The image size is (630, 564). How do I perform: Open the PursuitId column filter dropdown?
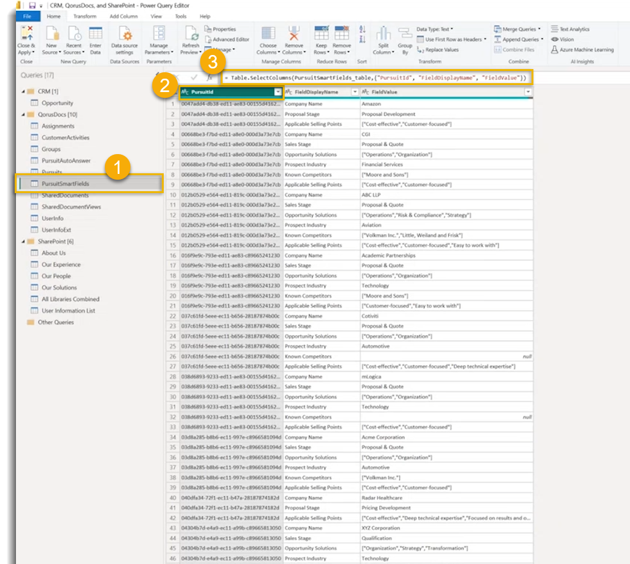tap(278, 92)
